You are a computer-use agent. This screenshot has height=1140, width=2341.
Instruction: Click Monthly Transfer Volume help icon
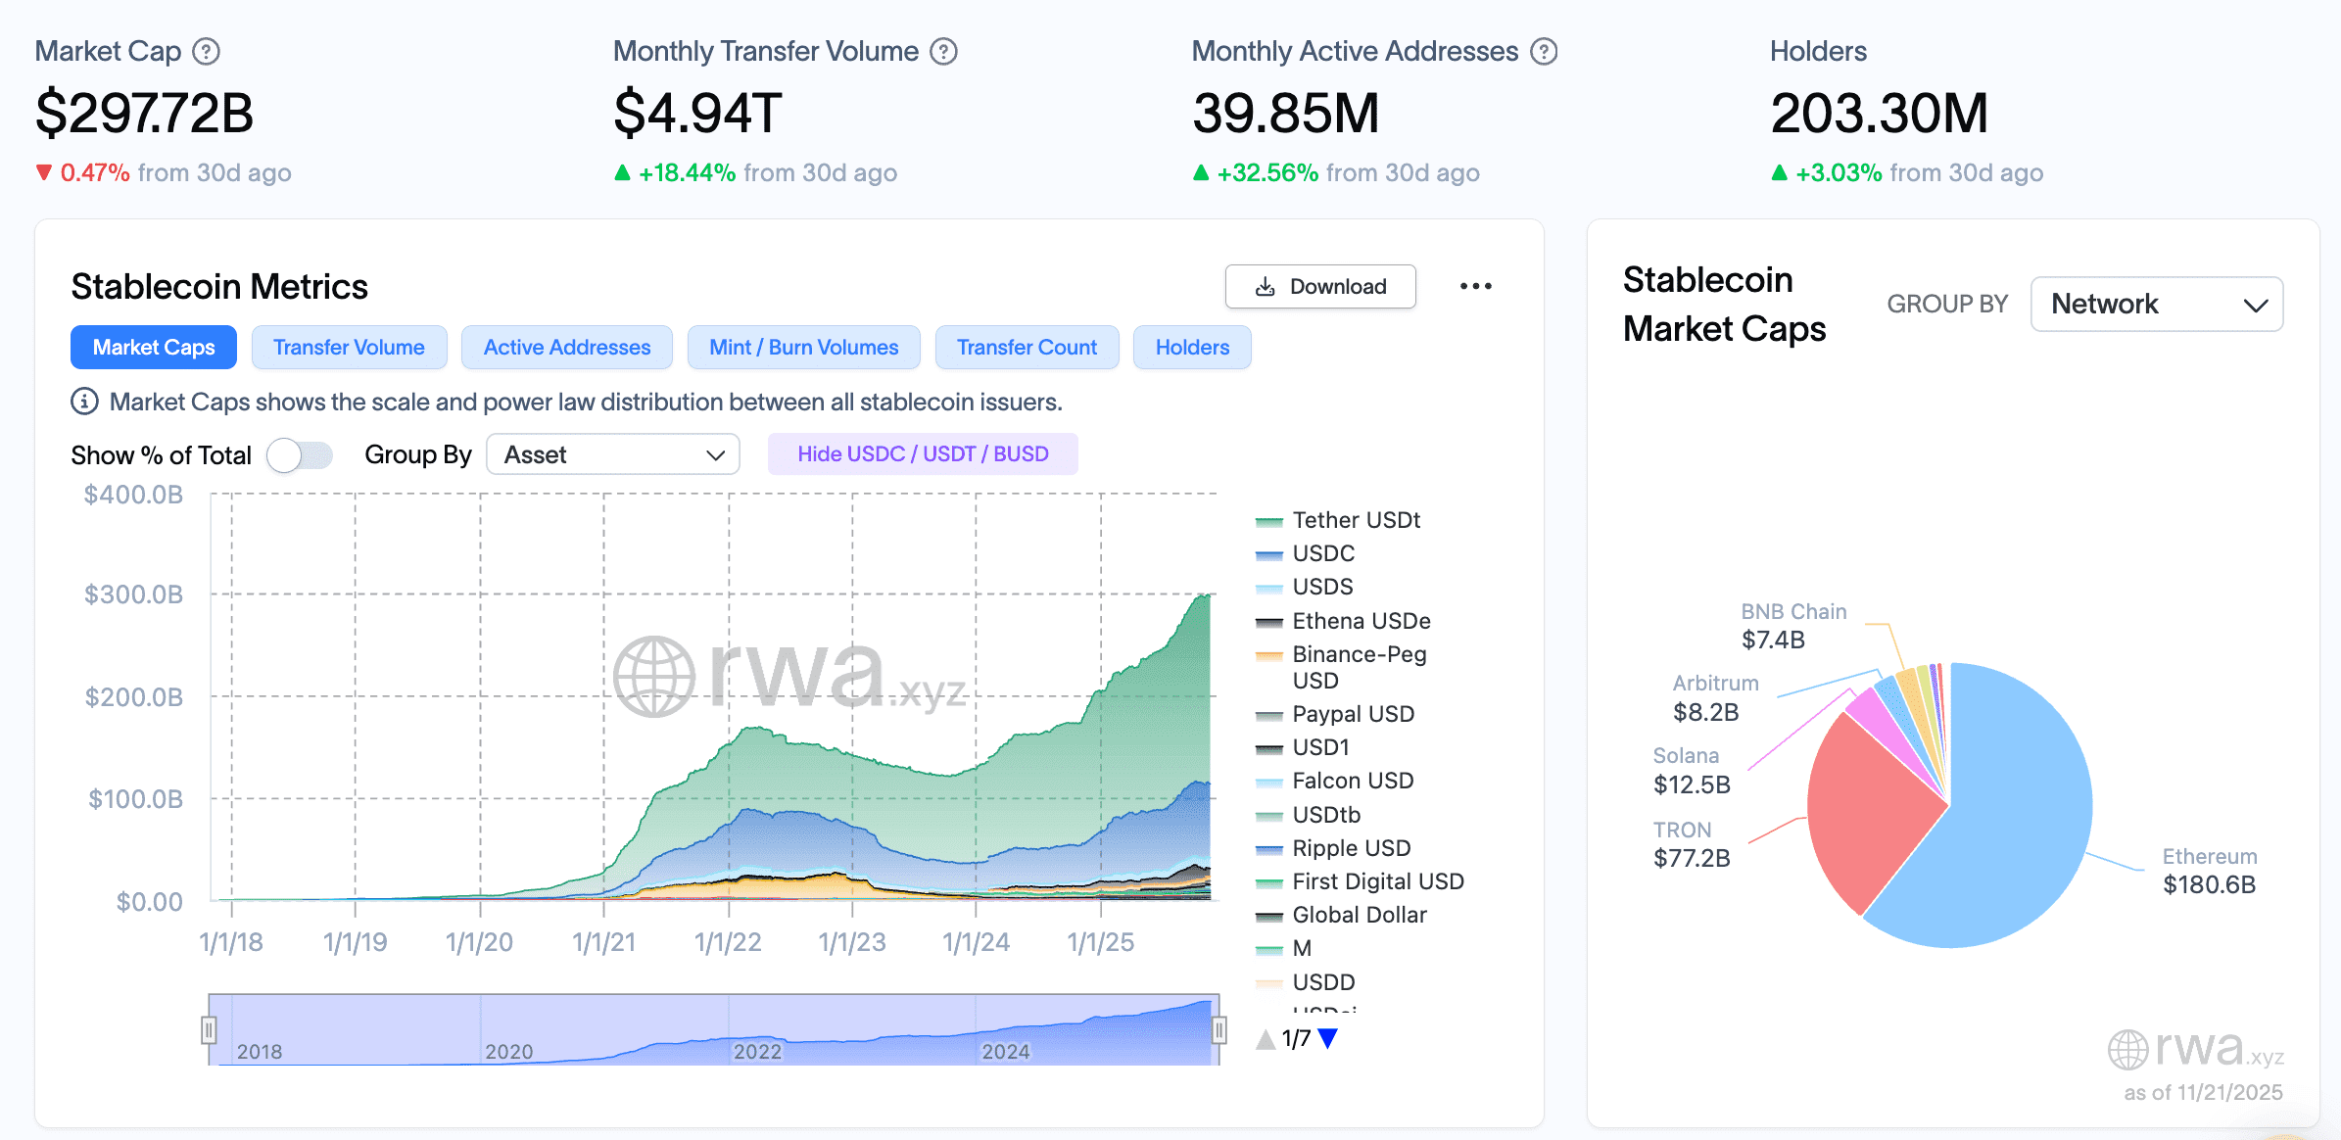click(x=943, y=51)
